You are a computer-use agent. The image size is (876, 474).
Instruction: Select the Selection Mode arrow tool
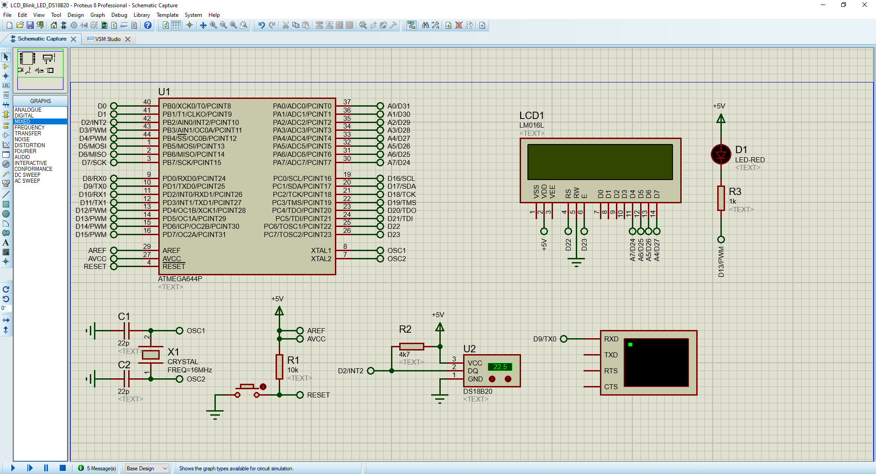[x=6, y=57]
